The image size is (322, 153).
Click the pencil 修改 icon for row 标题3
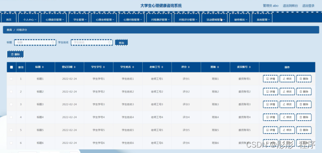[x=284, y=105]
